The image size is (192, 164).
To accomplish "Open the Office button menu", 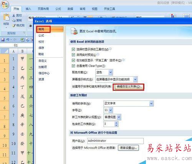I will click(5, 5).
